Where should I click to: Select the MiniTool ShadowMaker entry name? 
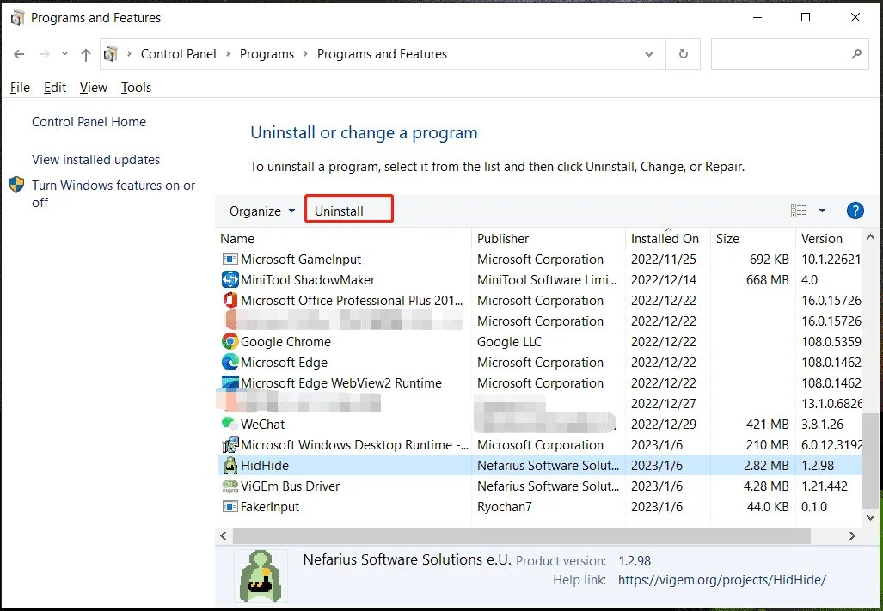(308, 280)
